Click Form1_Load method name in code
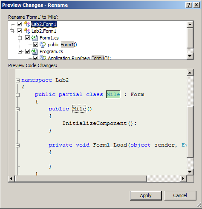This screenshot has height=209, width=202. [x=110, y=145]
